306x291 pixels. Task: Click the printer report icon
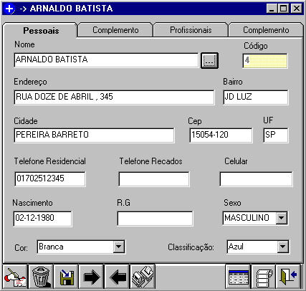(264, 277)
